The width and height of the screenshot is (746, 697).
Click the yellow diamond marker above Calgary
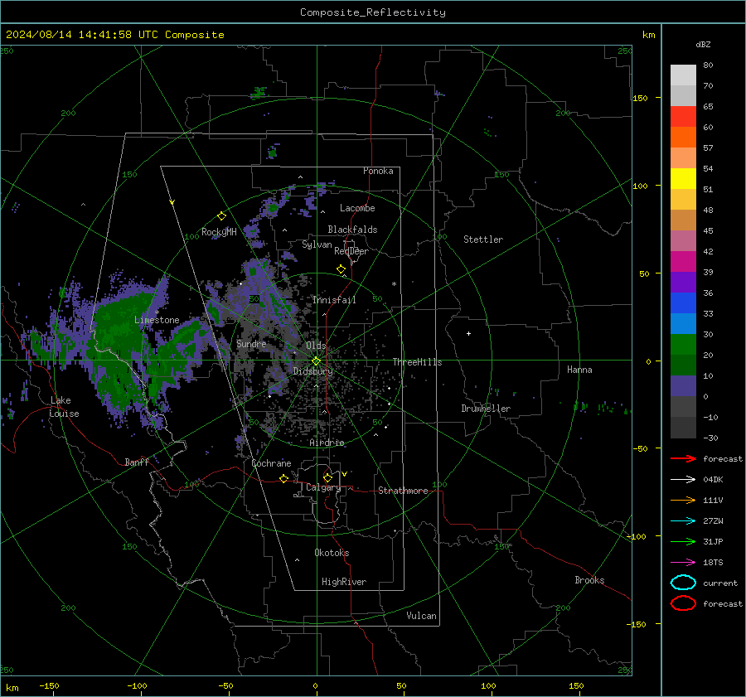(x=327, y=477)
